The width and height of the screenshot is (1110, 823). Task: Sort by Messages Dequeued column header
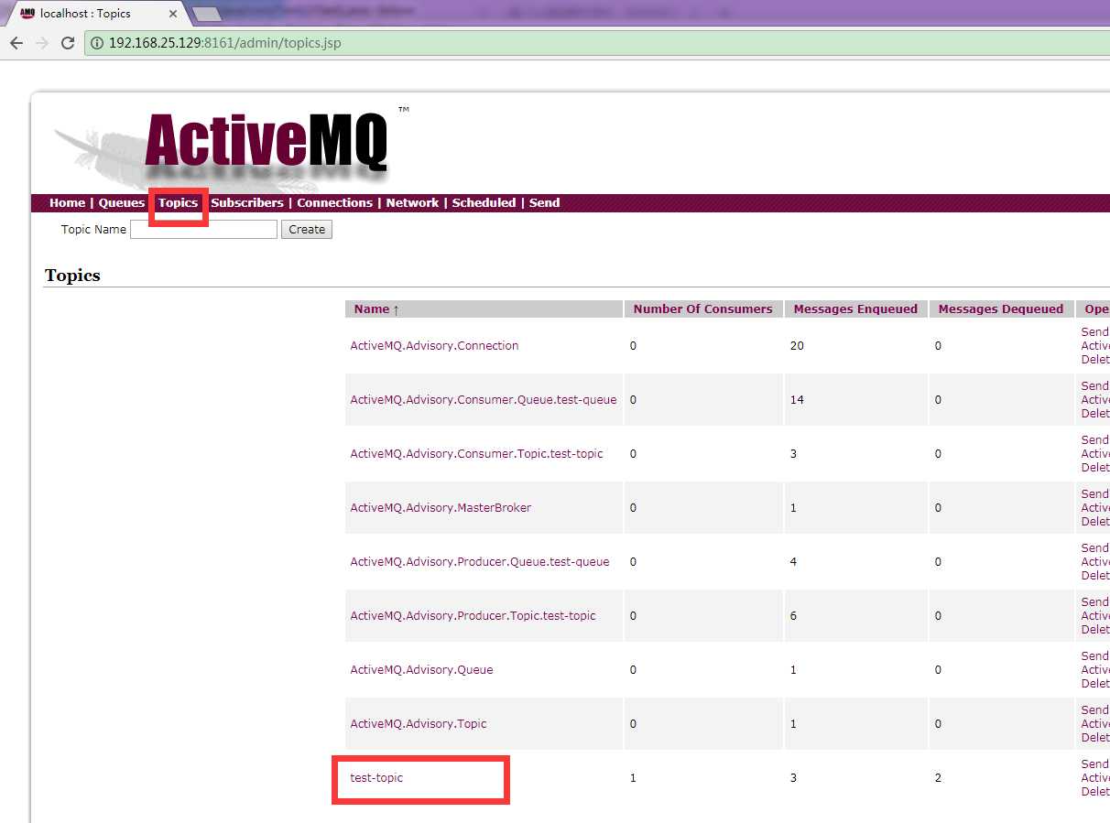coord(1000,309)
